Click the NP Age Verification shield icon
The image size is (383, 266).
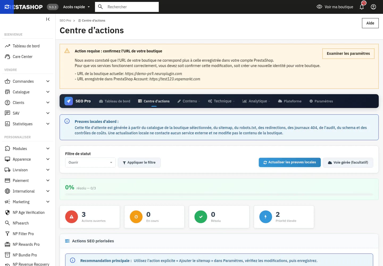tap(7, 213)
